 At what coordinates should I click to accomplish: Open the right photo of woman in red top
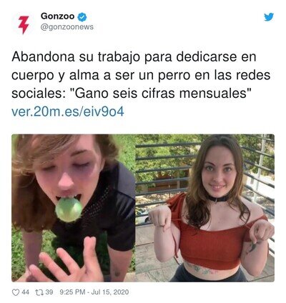pos(205,208)
